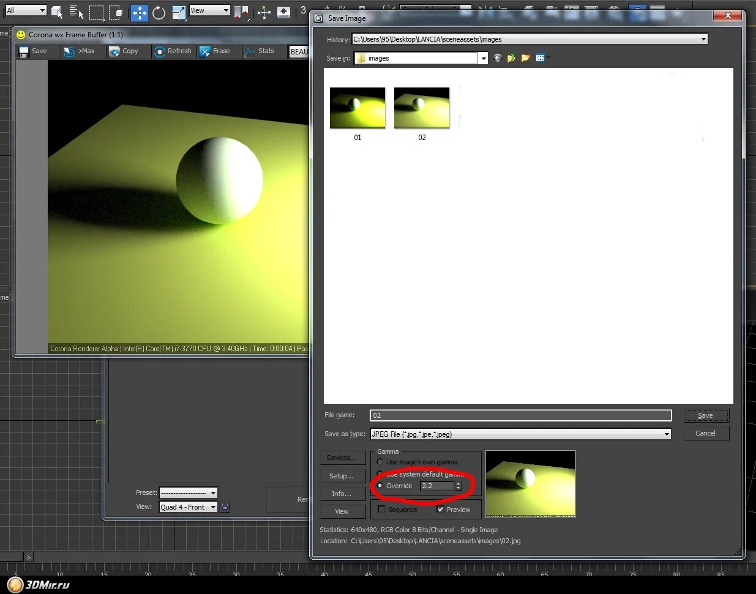Select the 02 image thumbnail
Image resolution: width=756 pixels, height=594 pixels.
click(x=422, y=108)
